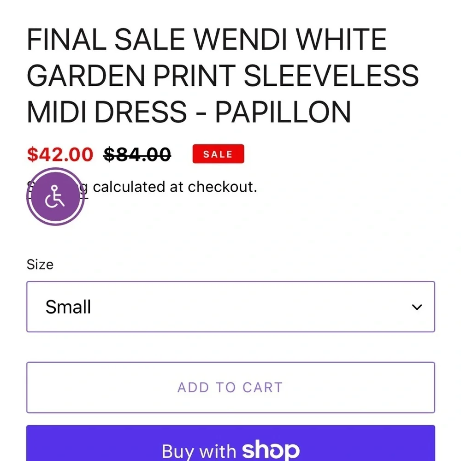Expand the Size dropdown chevron arrow
This screenshot has width=461, height=461.
tap(417, 307)
